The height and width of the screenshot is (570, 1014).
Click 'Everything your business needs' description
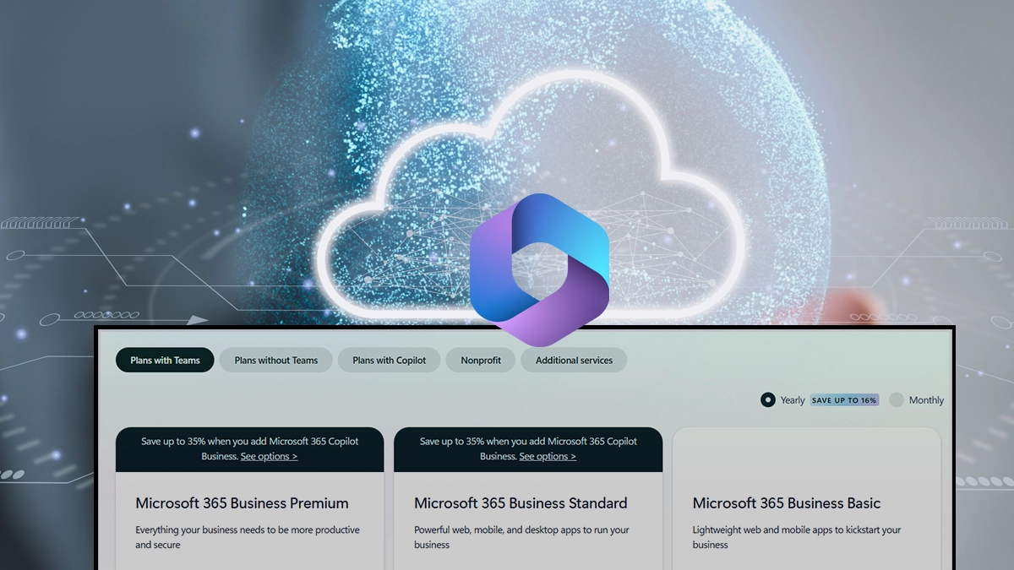tap(248, 537)
